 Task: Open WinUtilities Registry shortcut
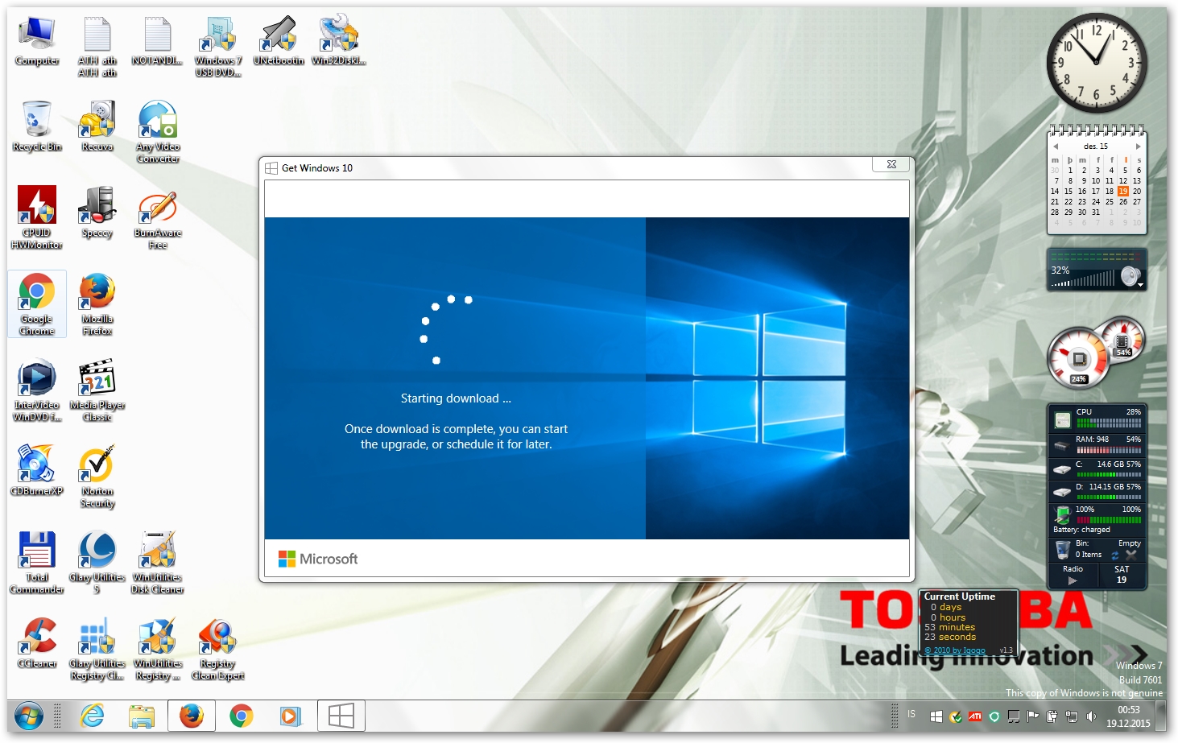pyautogui.click(x=158, y=649)
